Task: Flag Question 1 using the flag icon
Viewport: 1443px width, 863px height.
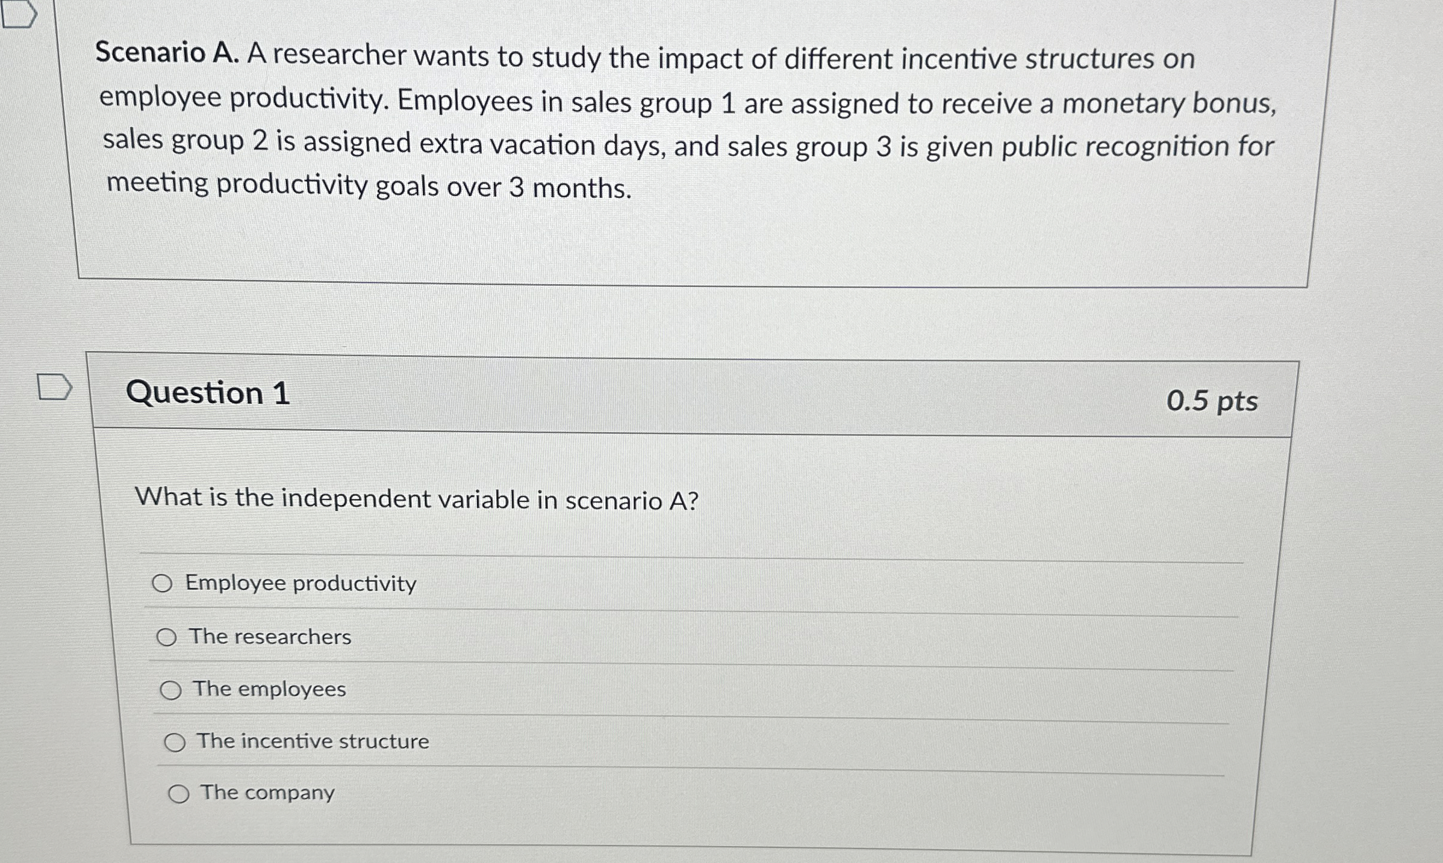Action: [54, 387]
